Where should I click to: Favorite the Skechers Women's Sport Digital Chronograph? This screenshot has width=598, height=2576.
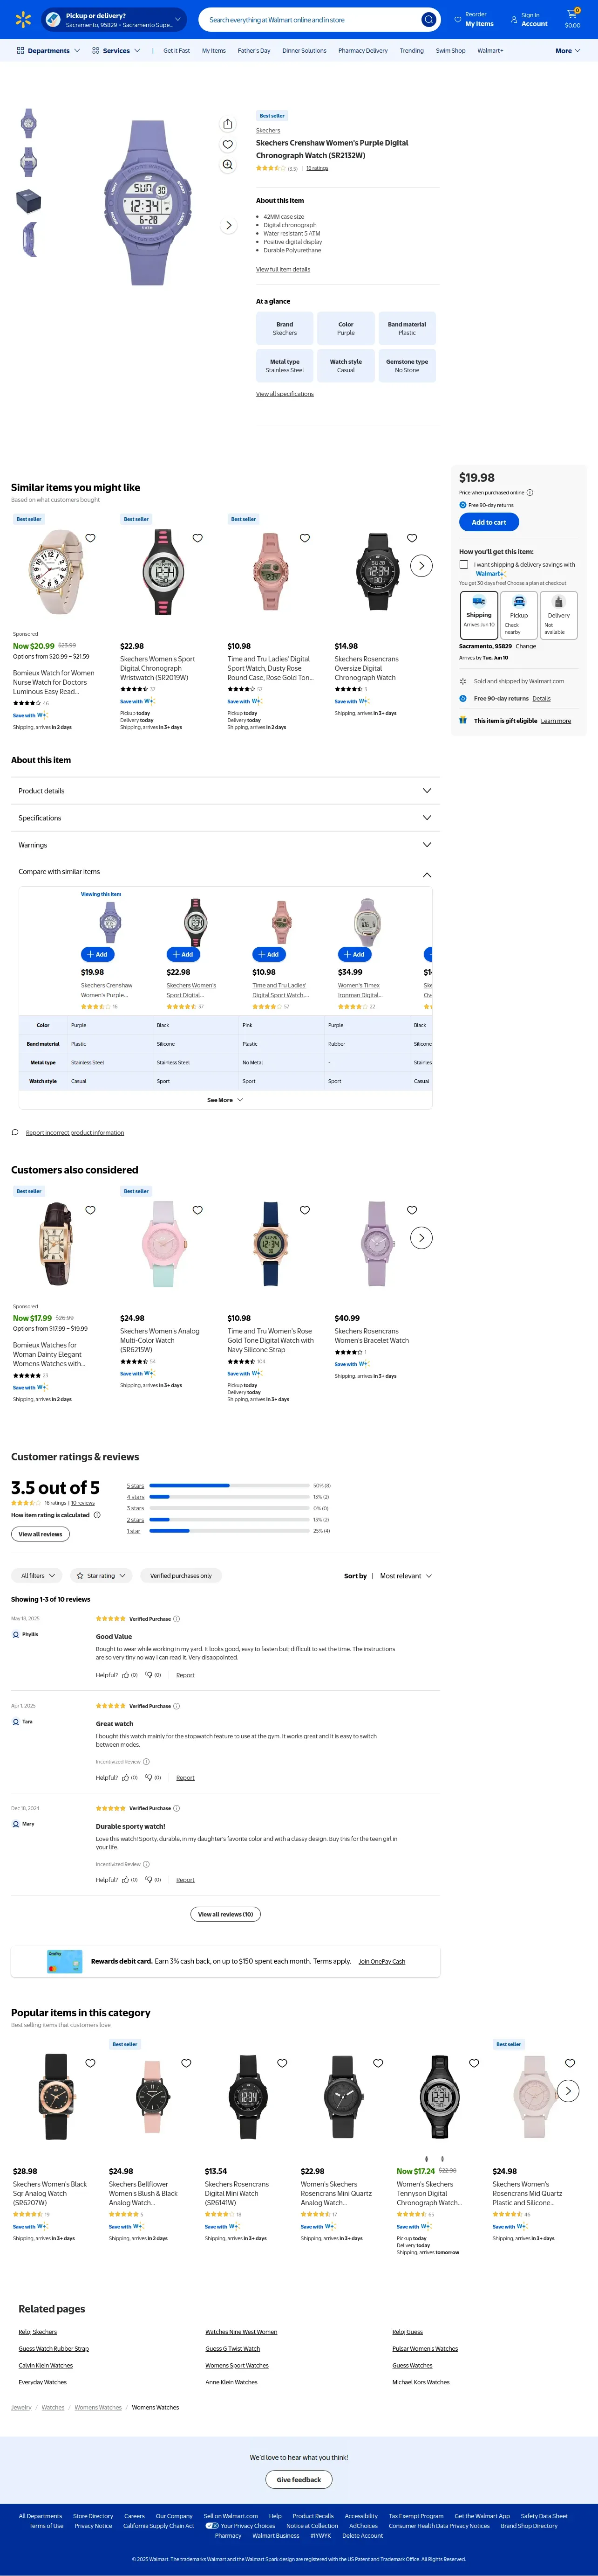coord(197,538)
